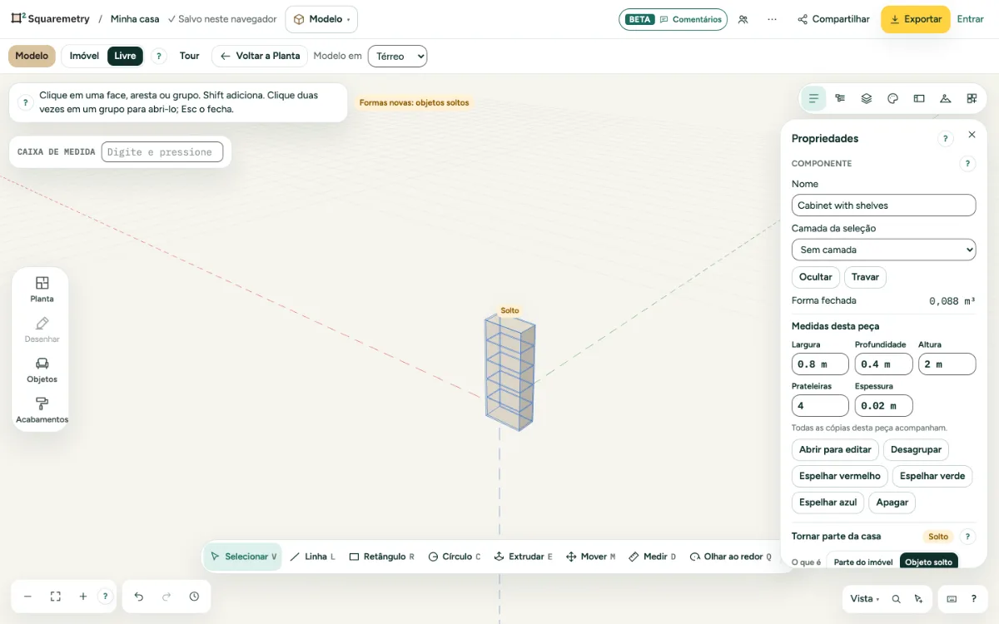Switch to Imóvel mode
This screenshot has height=624, width=999.
click(84, 56)
